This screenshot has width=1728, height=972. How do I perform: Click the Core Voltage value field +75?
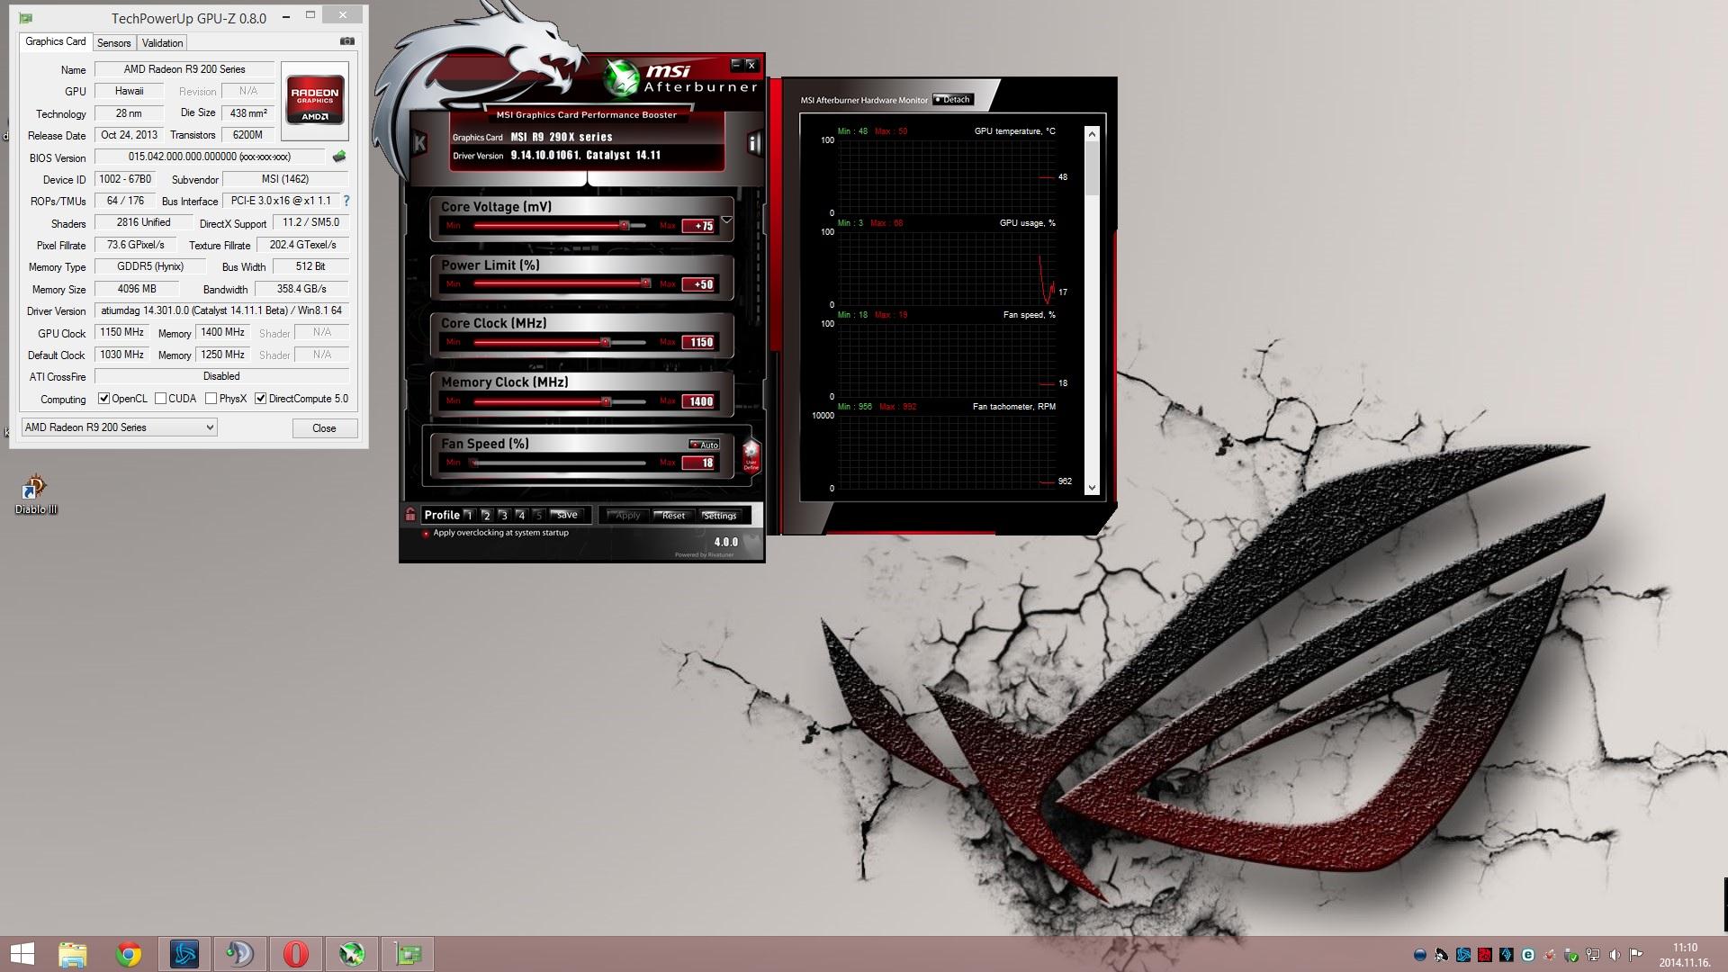coord(698,226)
